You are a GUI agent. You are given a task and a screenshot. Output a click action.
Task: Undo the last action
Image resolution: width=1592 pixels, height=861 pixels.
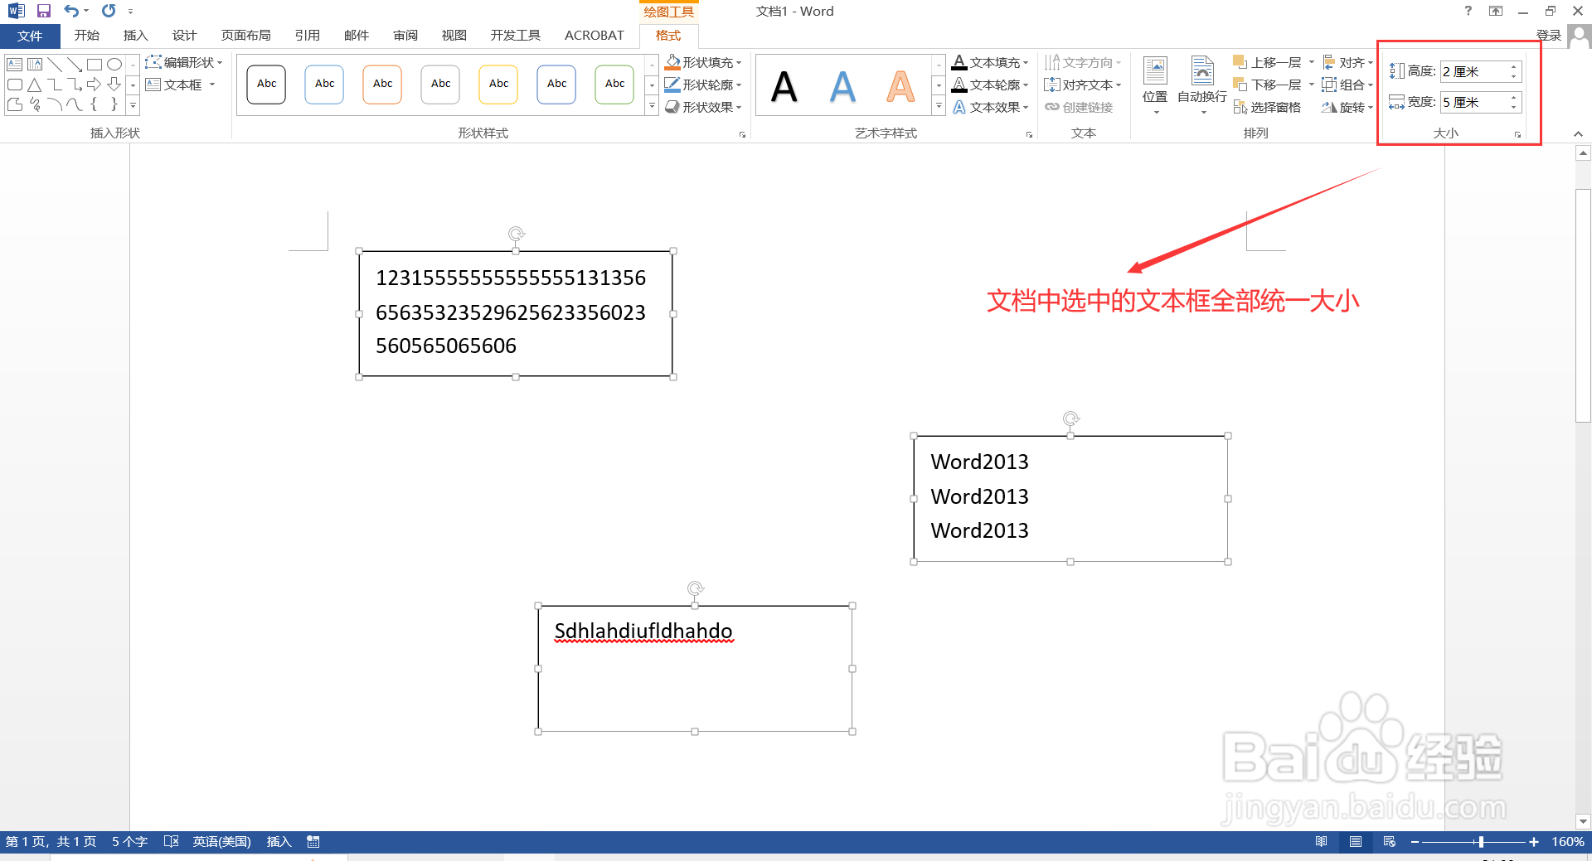[x=71, y=11]
